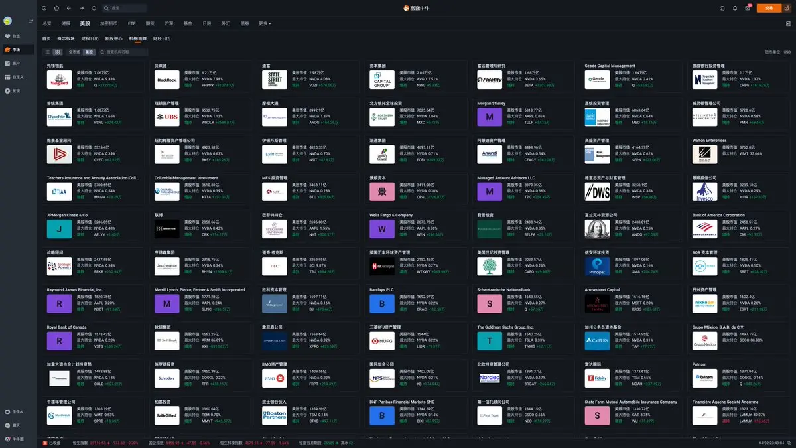
Task: Open 聊天 chat in sidebar
Action: click(x=13, y=425)
